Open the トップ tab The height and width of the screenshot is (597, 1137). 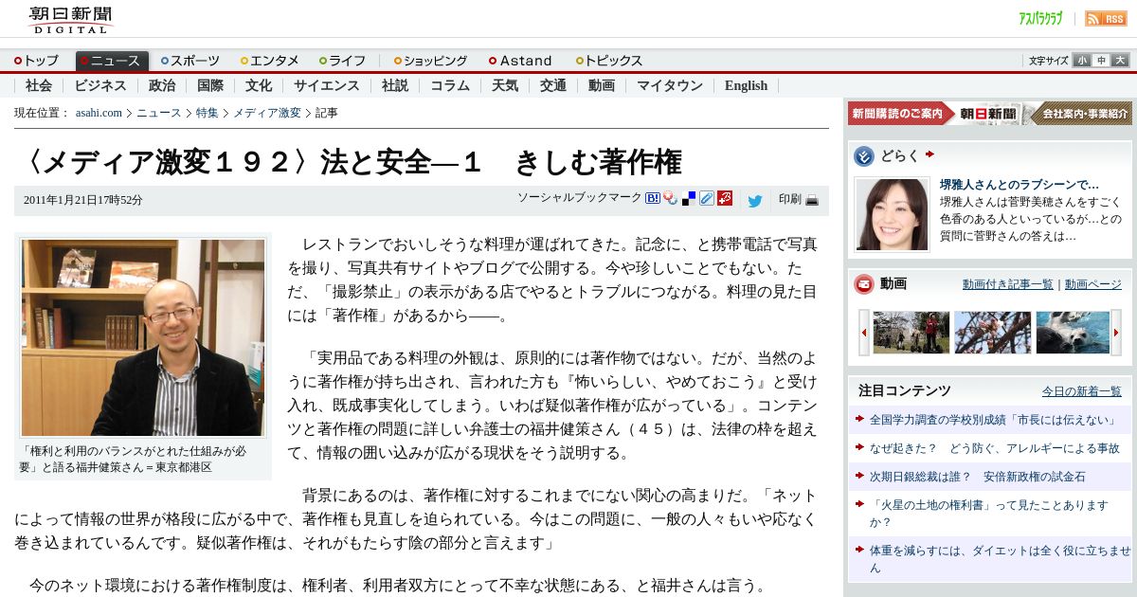tap(36, 61)
